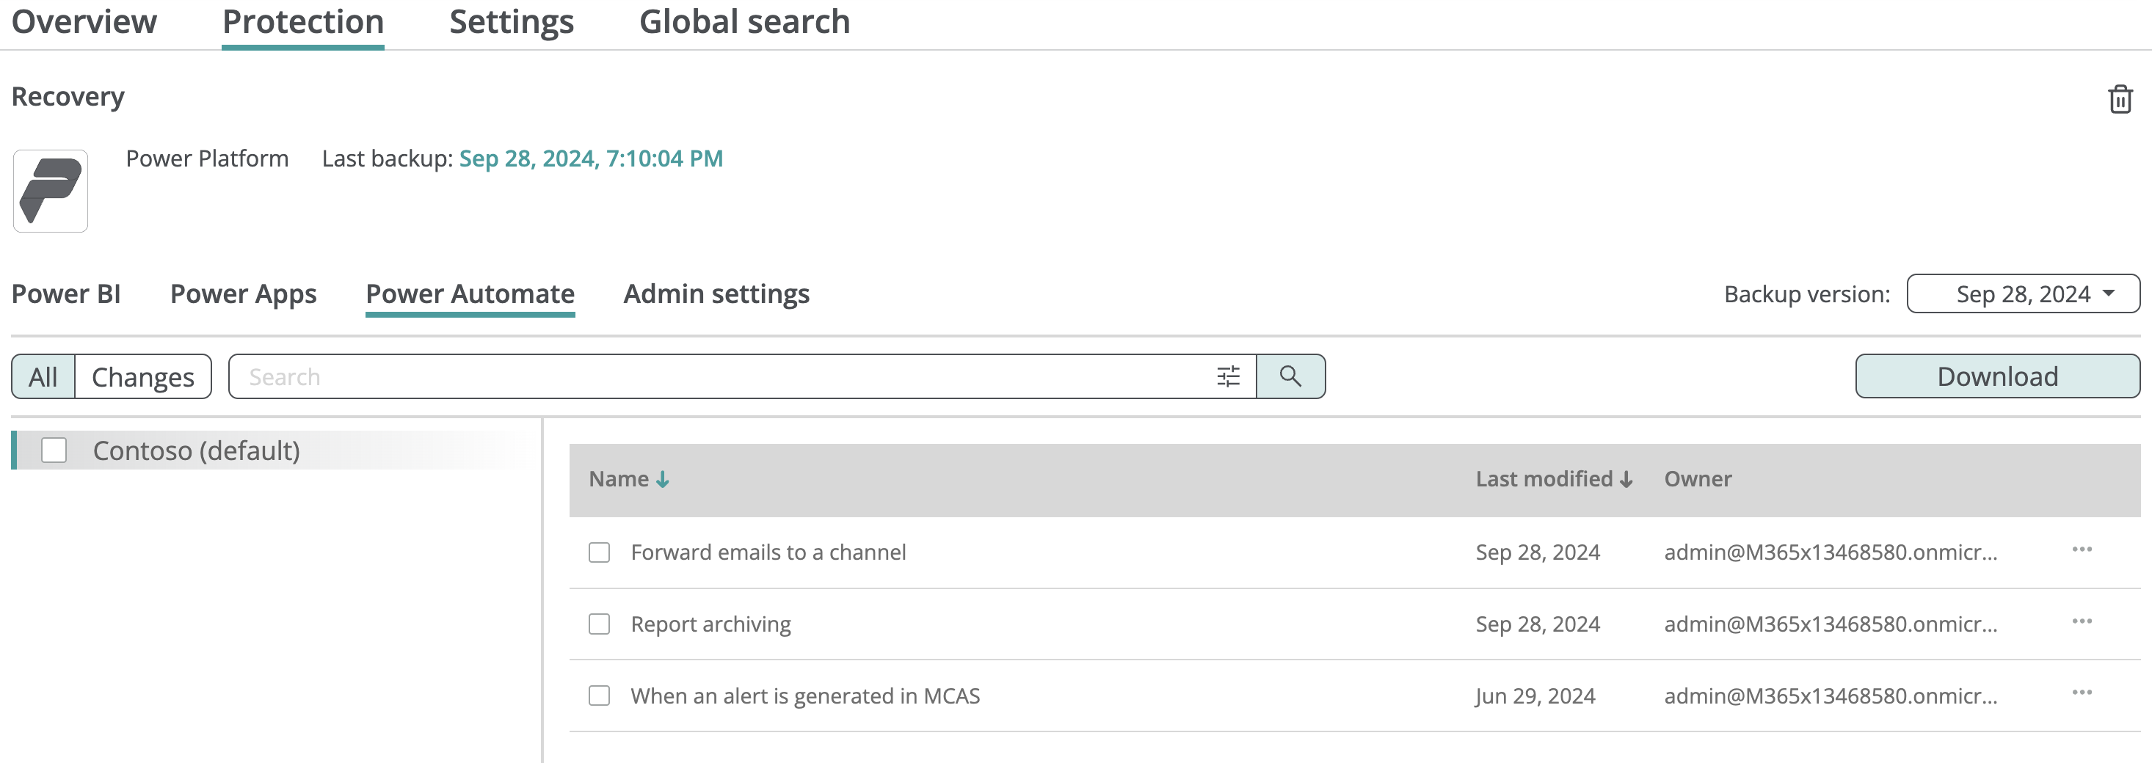Open search filter options icon
2152x763 pixels.
(x=1227, y=376)
